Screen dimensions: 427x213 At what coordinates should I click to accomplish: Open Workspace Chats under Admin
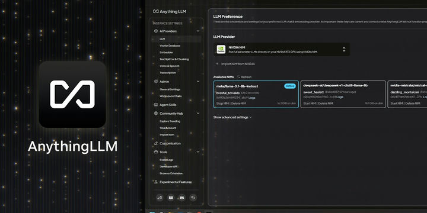pyautogui.click(x=170, y=96)
